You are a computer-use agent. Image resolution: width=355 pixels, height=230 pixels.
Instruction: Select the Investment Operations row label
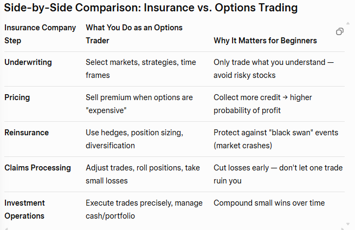(x=24, y=209)
